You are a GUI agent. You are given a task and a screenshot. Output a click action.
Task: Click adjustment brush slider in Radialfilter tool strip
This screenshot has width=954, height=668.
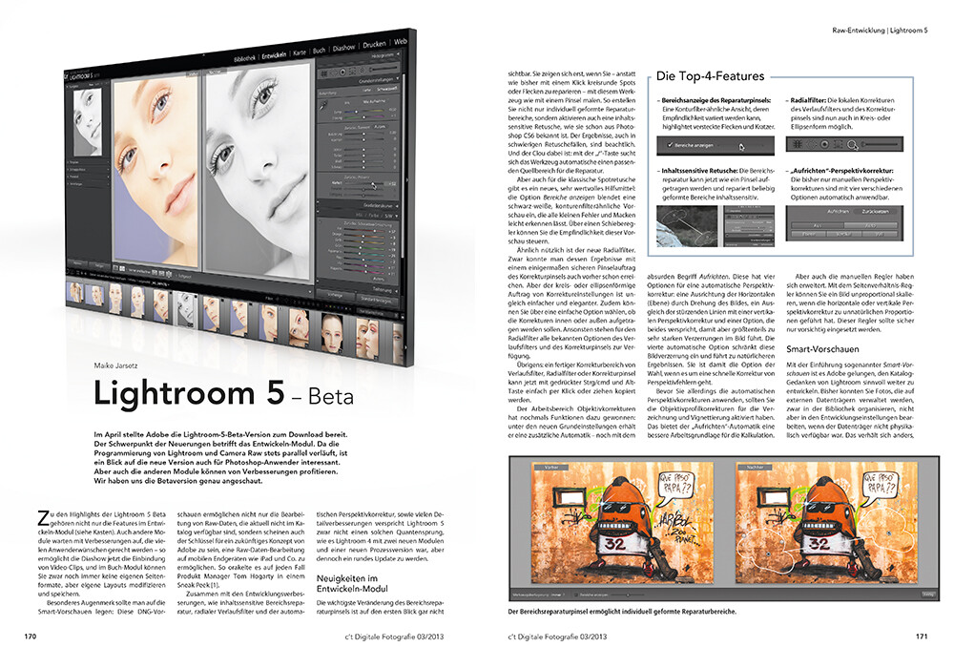[880, 144]
